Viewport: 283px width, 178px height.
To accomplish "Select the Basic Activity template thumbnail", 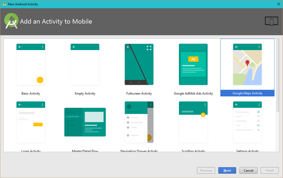I will 31,64.
